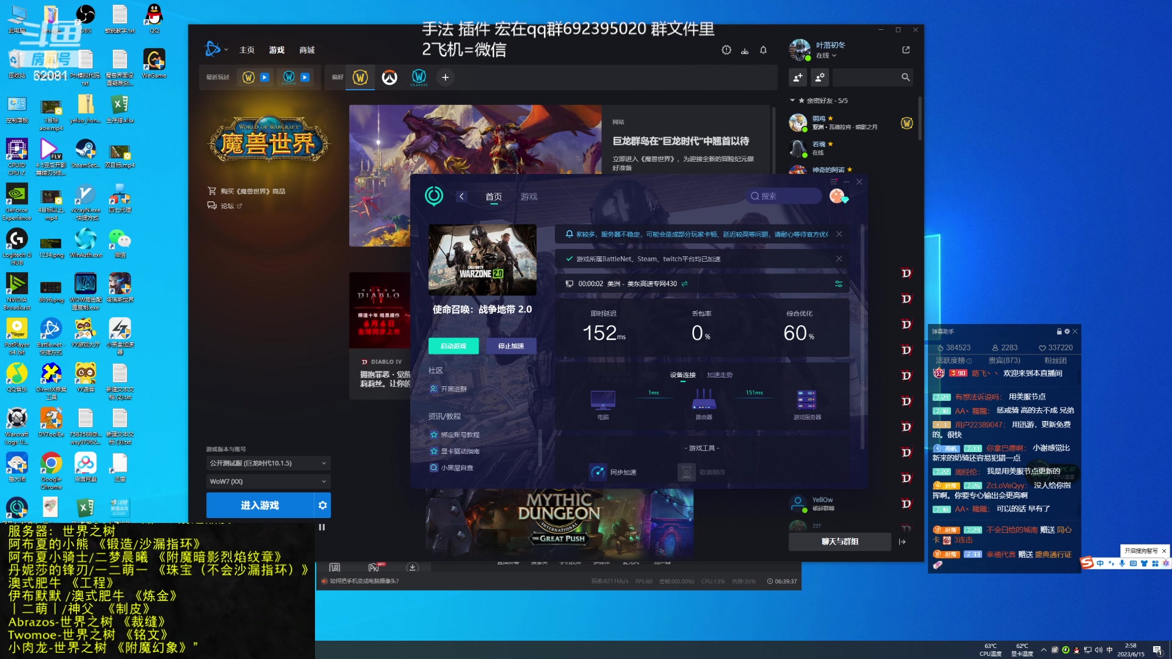
Task: Toggle the lock icon in 弹幕助手
Action: pyautogui.click(x=1059, y=331)
